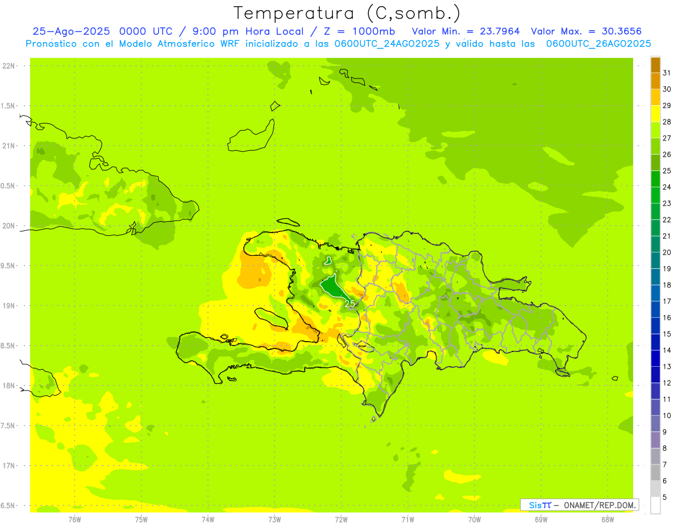Click the "72W" longitude label
The image size is (682, 527).
[341, 519]
